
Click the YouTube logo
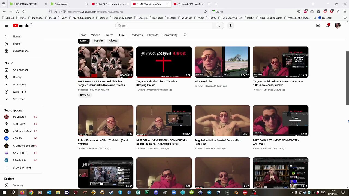point(21,26)
